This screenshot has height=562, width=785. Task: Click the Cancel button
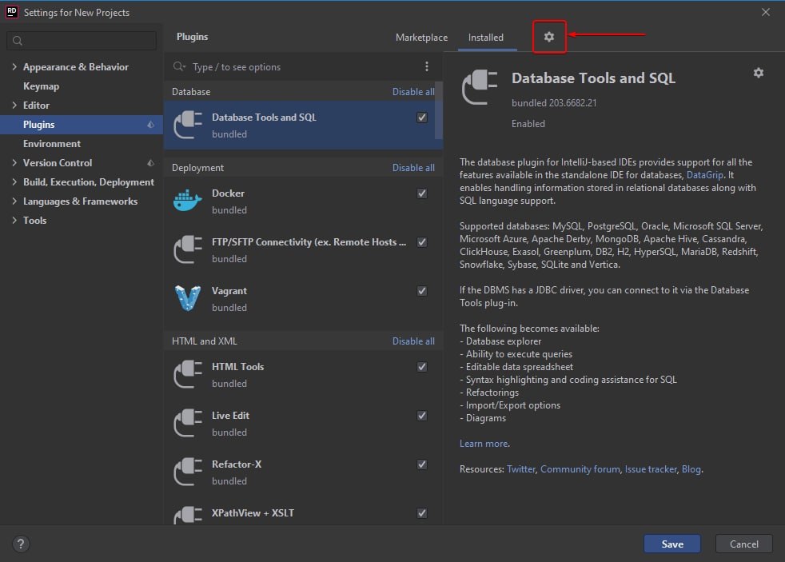(x=744, y=544)
